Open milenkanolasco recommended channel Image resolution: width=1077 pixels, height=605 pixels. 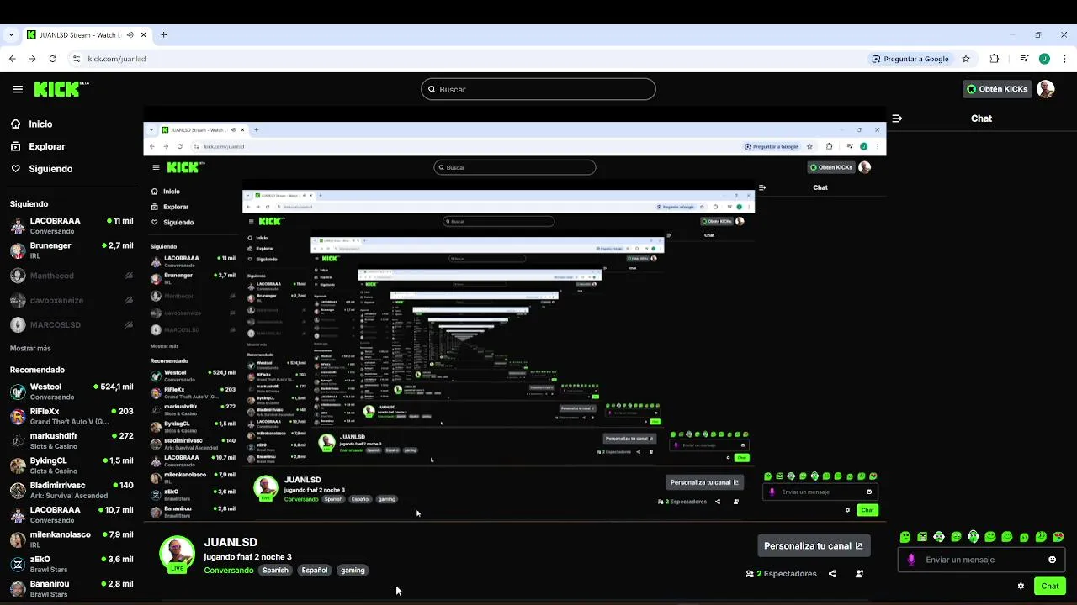pyautogui.click(x=72, y=539)
